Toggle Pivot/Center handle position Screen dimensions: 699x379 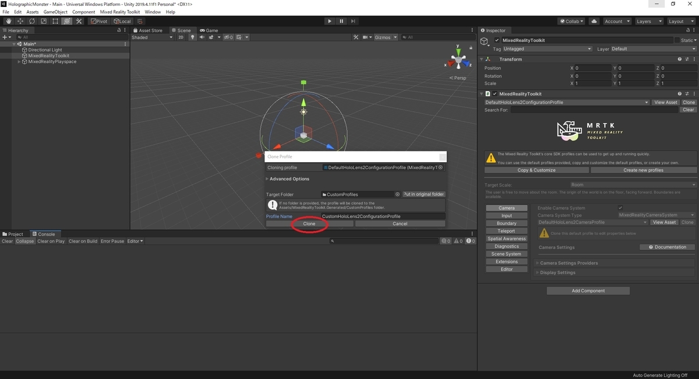(99, 21)
